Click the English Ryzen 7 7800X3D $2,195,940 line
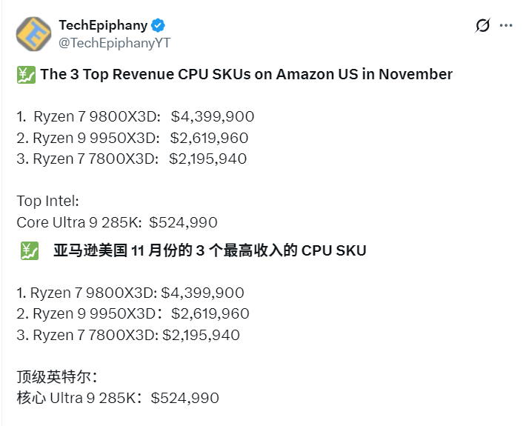Viewport: 526px width, 426px height. (132, 159)
